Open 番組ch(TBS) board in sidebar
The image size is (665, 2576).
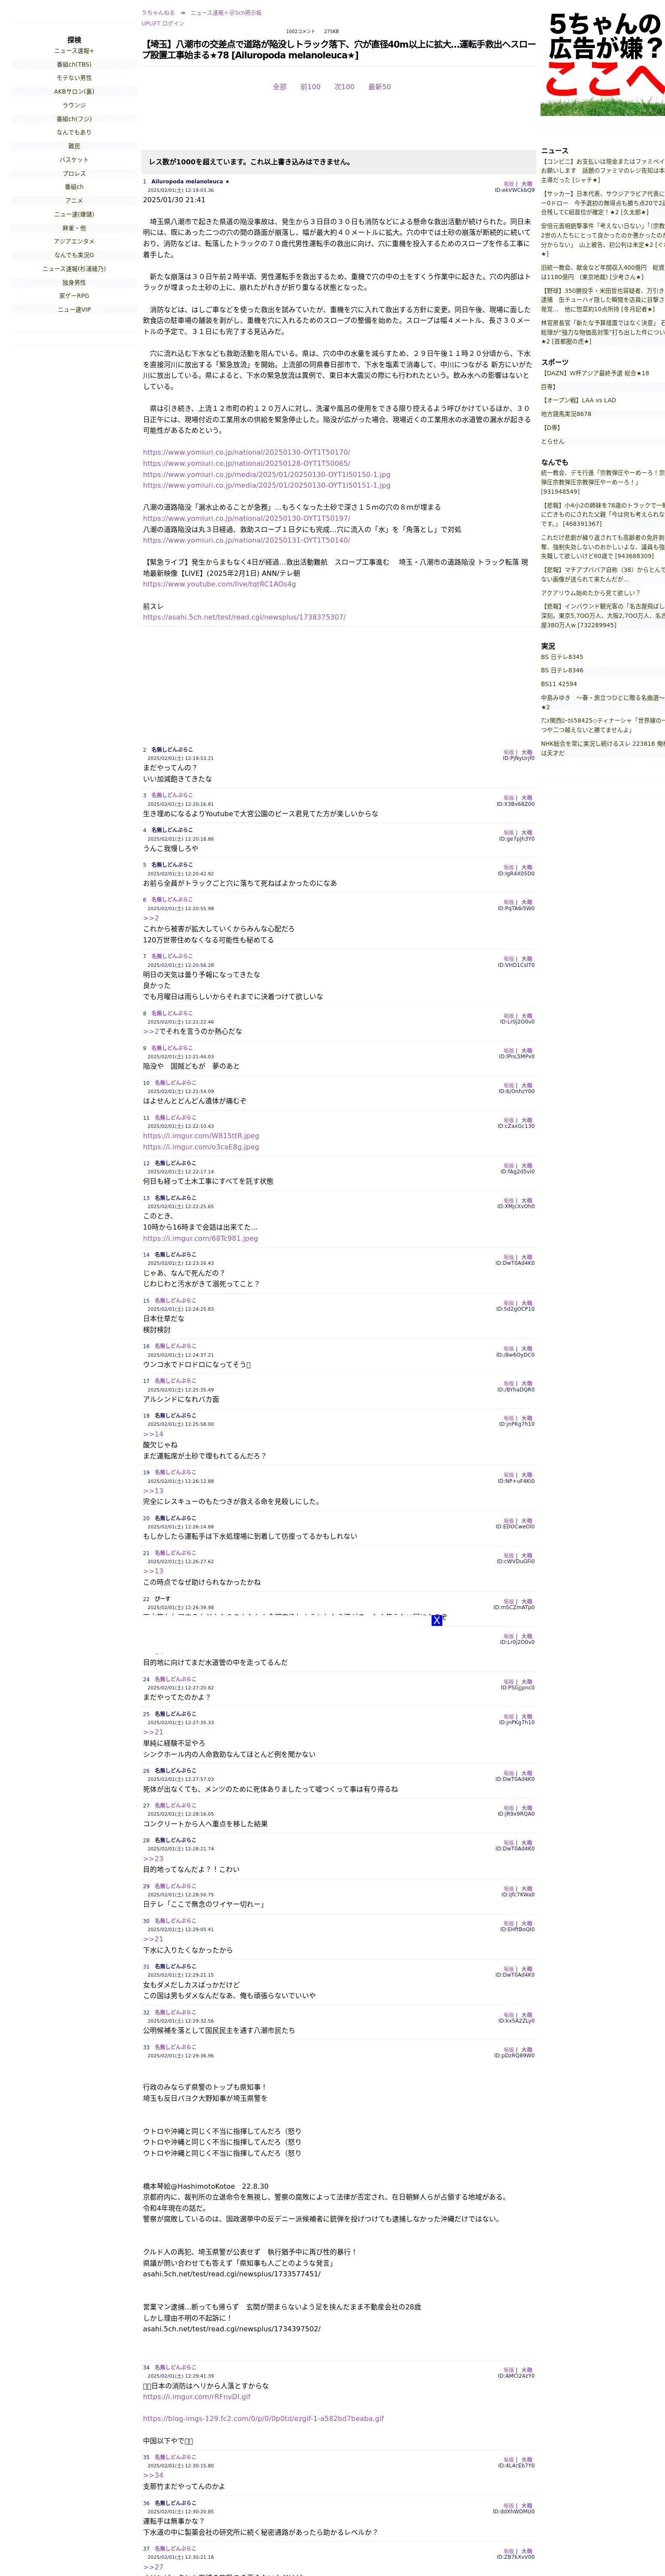[x=74, y=65]
